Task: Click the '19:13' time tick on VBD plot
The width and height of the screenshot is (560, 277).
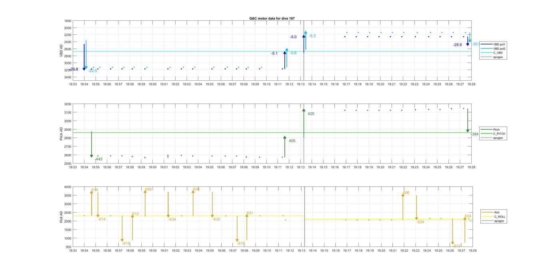Action: coord(301,84)
